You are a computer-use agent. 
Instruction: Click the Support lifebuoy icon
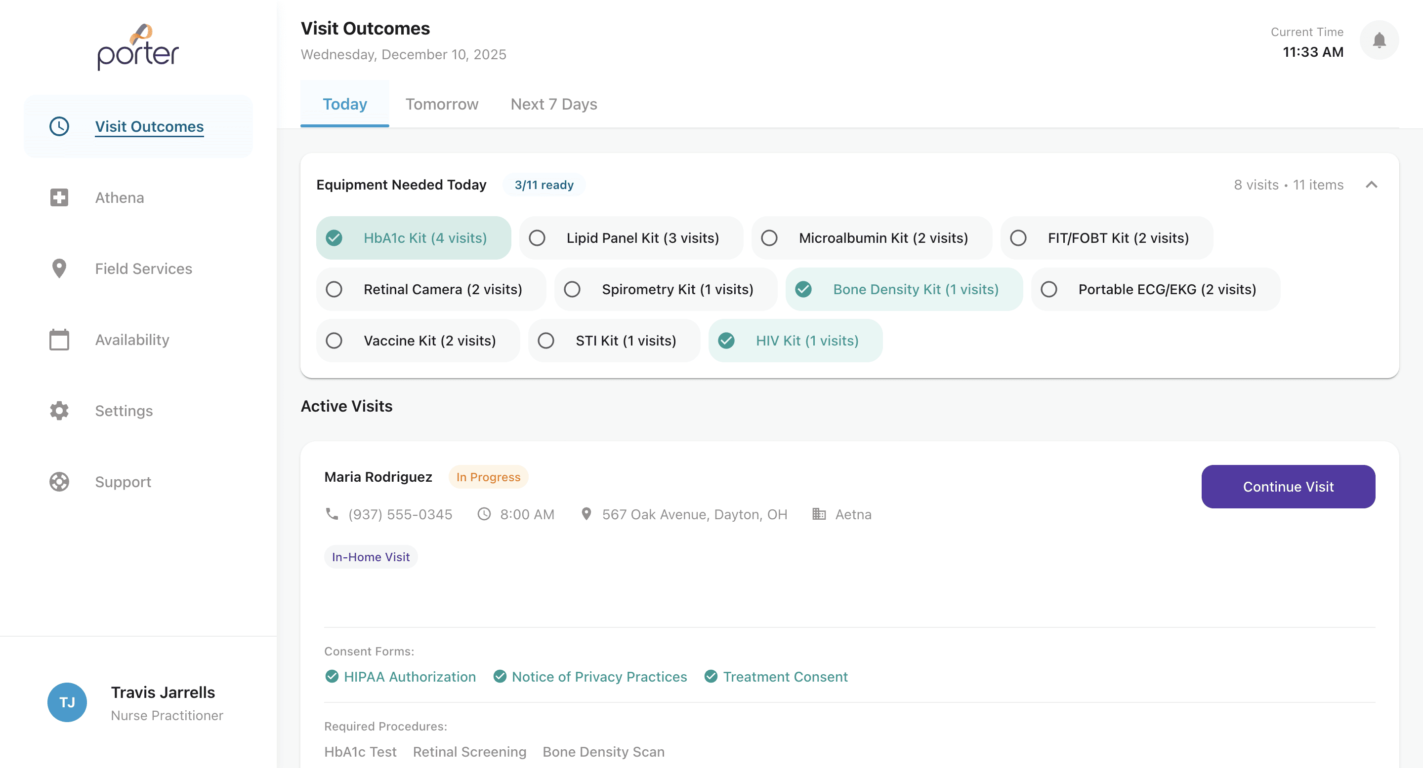pyautogui.click(x=59, y=482)
